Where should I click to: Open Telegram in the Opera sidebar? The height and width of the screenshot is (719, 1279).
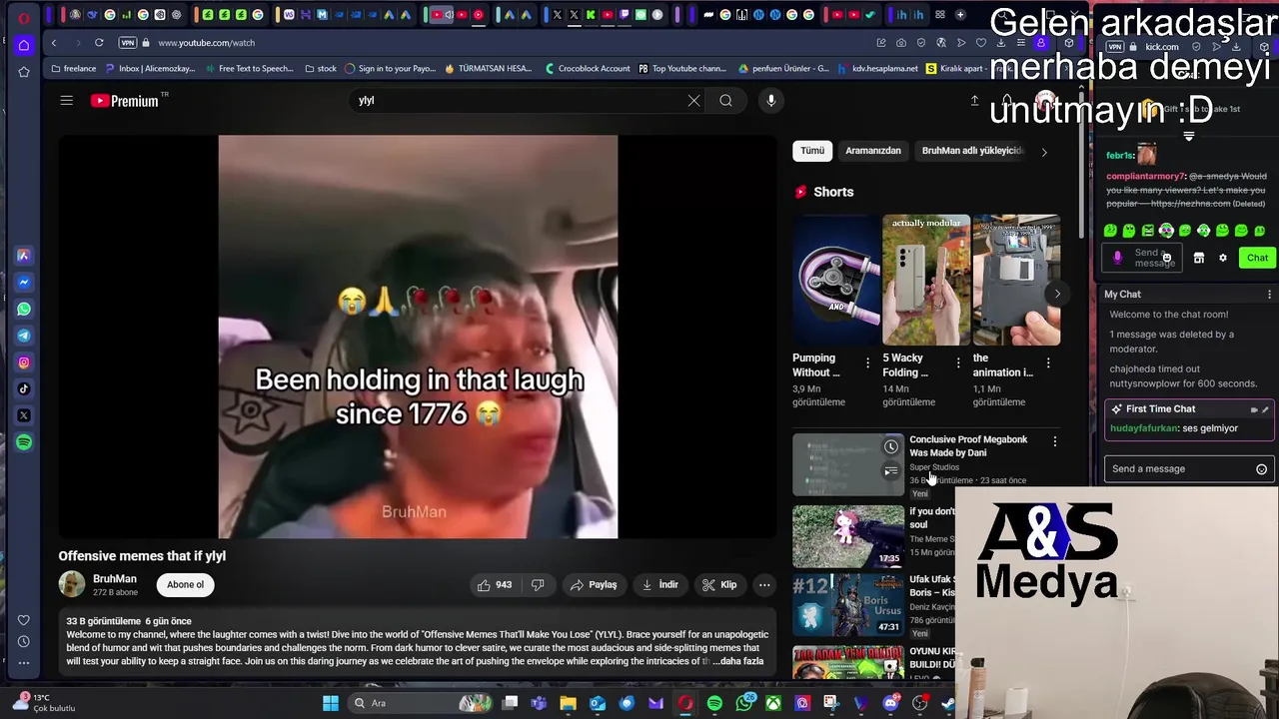point(24,336)
